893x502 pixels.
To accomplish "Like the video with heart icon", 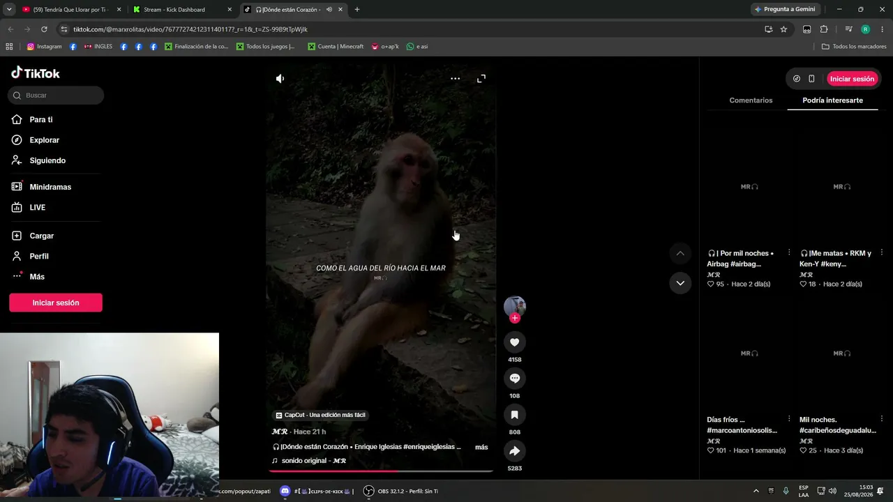I will coord(515,342).
